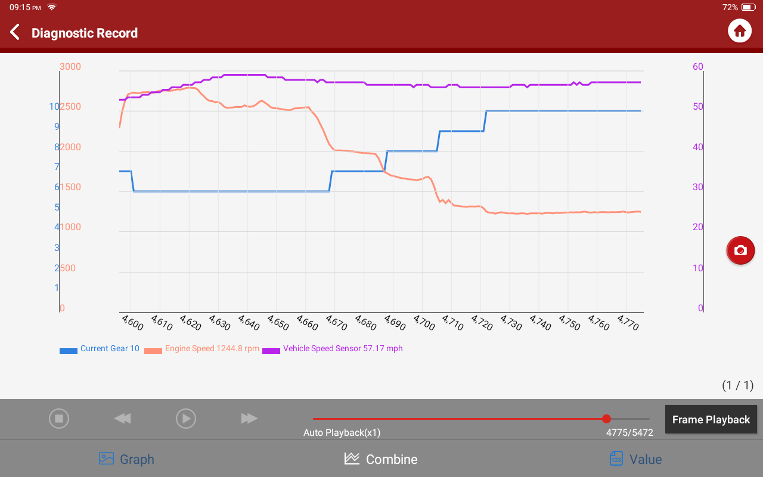The width and height of the screenshot is (763, 477).
Task: Toggle the Vehicle Speed Sensor legend entry
Action: (x=333, y=349)
